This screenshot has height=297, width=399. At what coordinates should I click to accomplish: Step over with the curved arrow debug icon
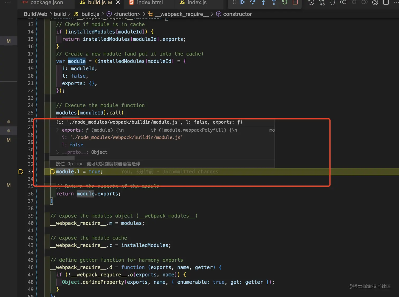coord(253,2)
